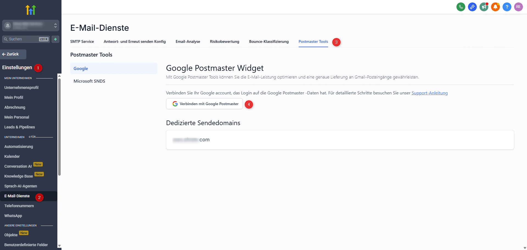Click the sidebar scroll up arrow
This screenshot has width=527, height=250.
(59, 76)
